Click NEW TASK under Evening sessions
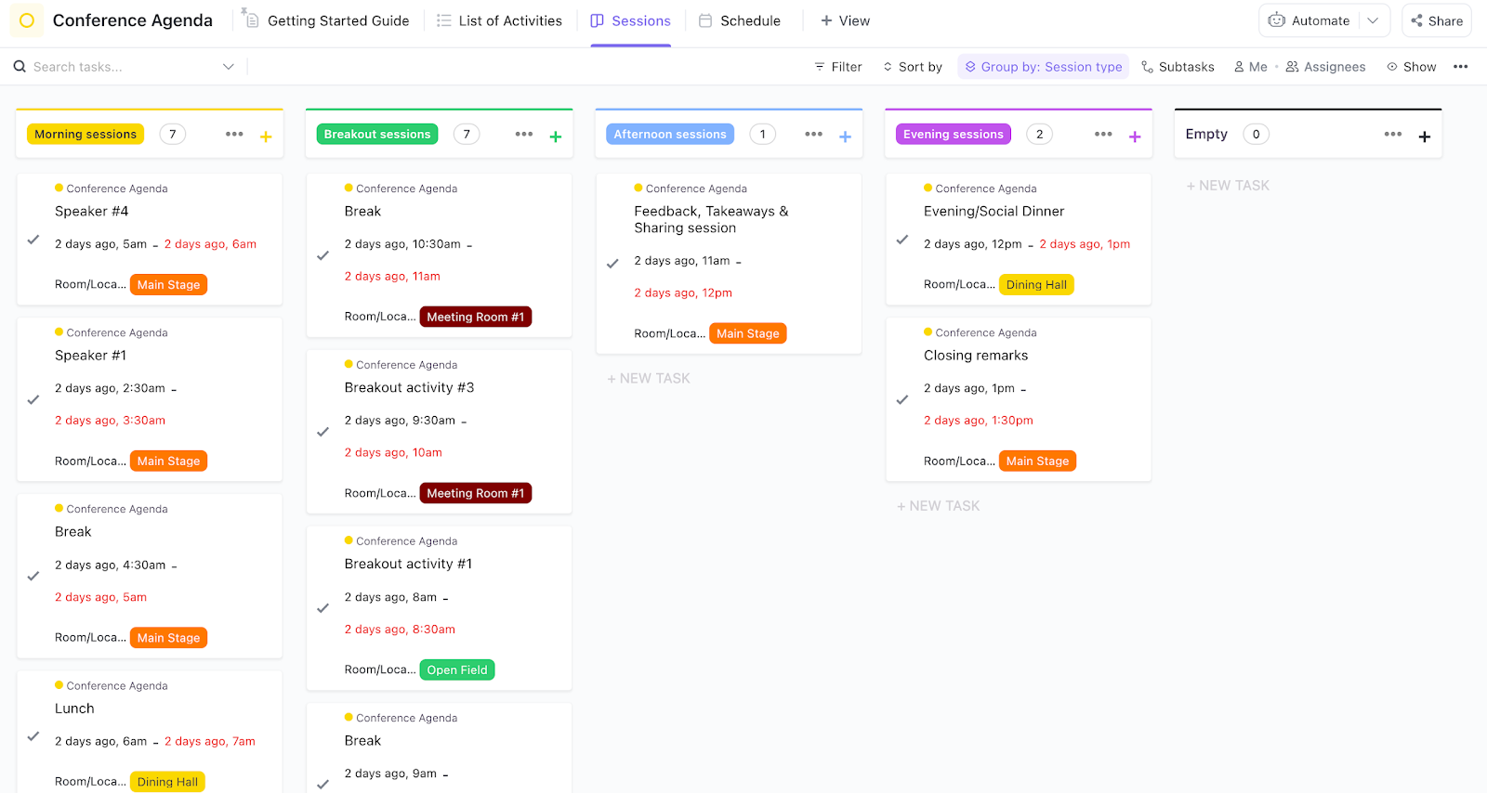 939,506
